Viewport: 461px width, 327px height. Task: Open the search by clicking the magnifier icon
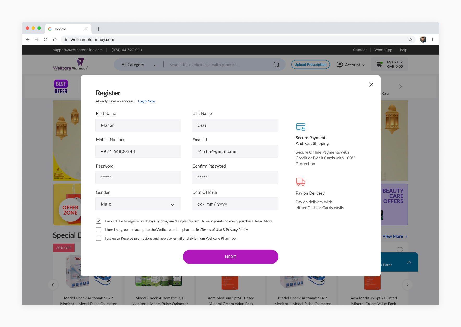(276, 64)
